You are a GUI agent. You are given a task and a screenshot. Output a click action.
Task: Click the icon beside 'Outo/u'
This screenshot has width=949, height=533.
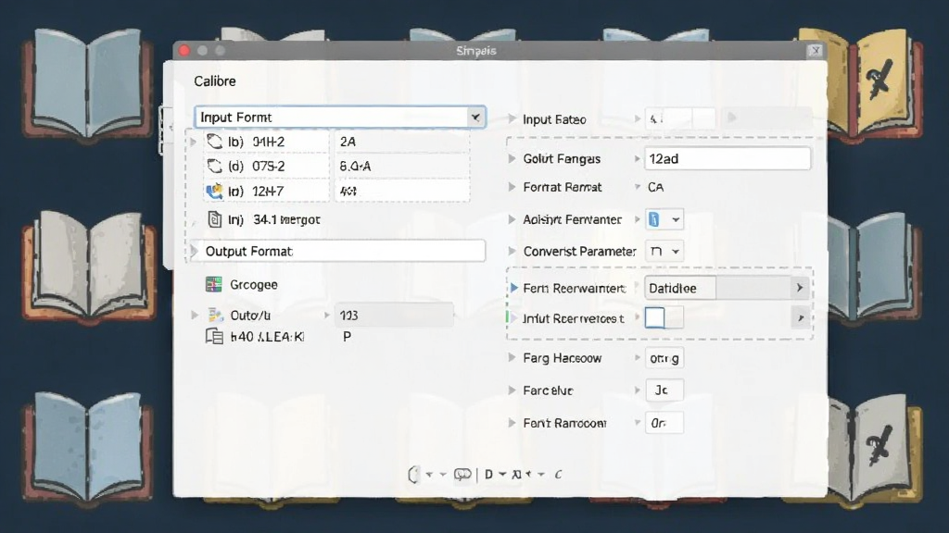(215, 315)
